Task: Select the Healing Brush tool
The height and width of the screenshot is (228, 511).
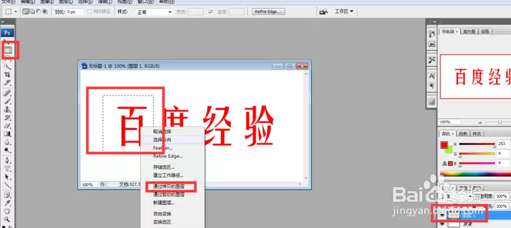Action: pyautogui.click(x=8, y=93)
